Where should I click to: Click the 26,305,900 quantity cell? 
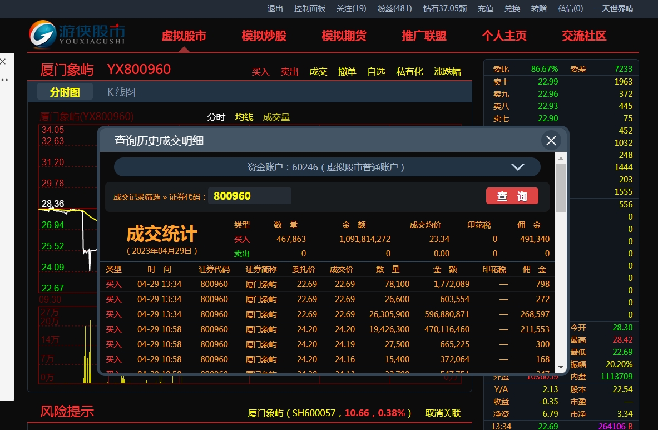389,314
